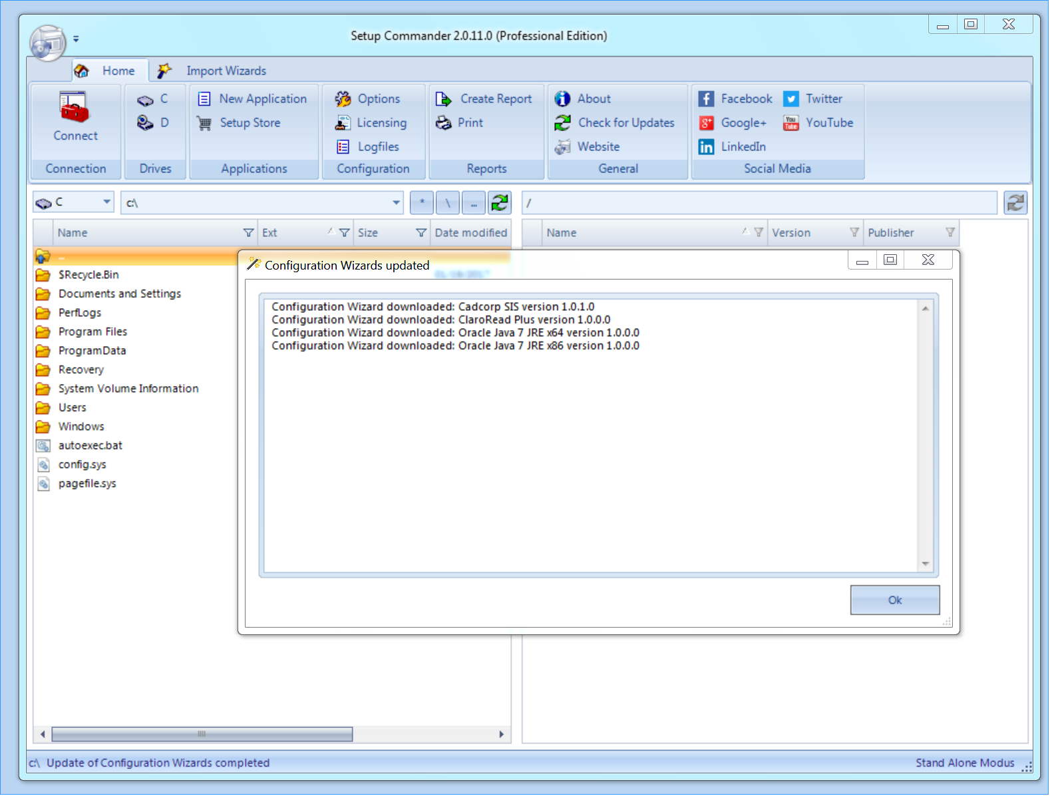Viewport: 1050px width, 796px height.
Task: Open the Publisher column filter
Action: pyautogui.click(x=950, y=233)
